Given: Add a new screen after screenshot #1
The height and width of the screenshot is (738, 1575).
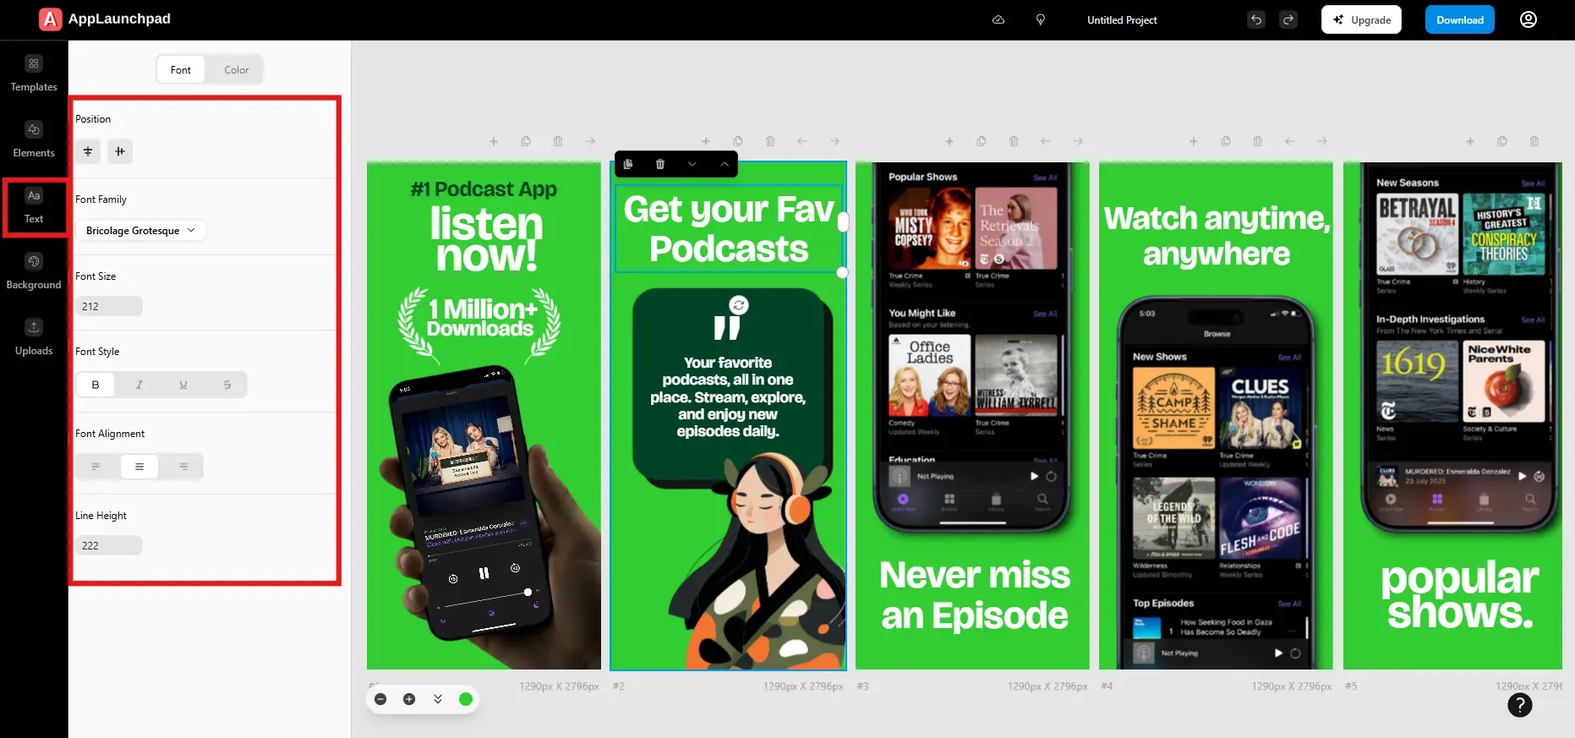Looking at the screenshot, I should (494, 141).
